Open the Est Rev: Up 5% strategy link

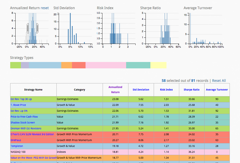coord(19,111)
